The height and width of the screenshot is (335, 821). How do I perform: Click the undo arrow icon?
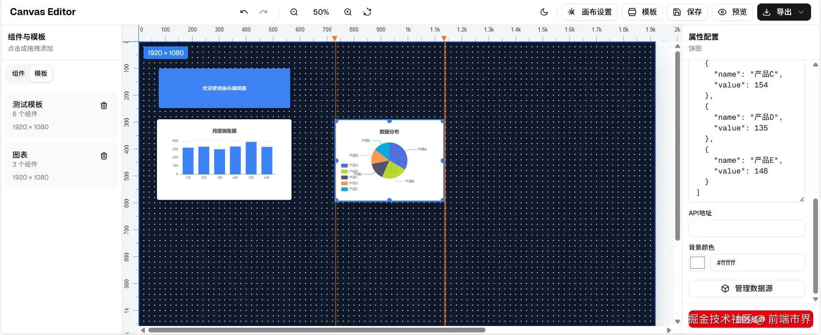click(x=244, y=12)
